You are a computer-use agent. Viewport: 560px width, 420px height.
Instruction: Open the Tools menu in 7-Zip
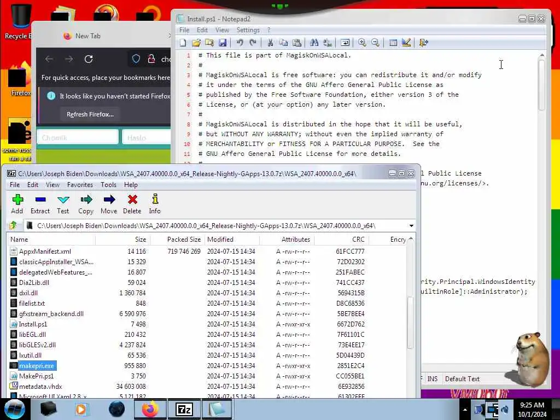click(x=108, y=185)
